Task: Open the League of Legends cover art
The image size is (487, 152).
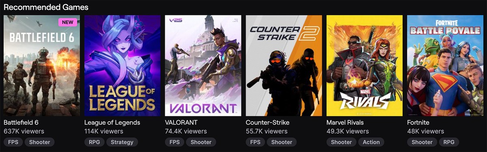Action: coord(123,65)
